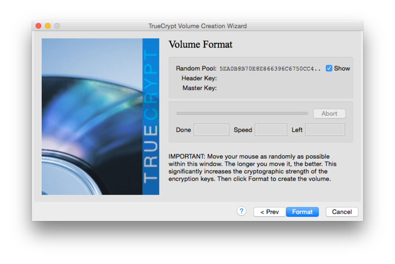Click the Volume Format heading
The height and width of the screenshot is (264, 395).
pos(200,44)
